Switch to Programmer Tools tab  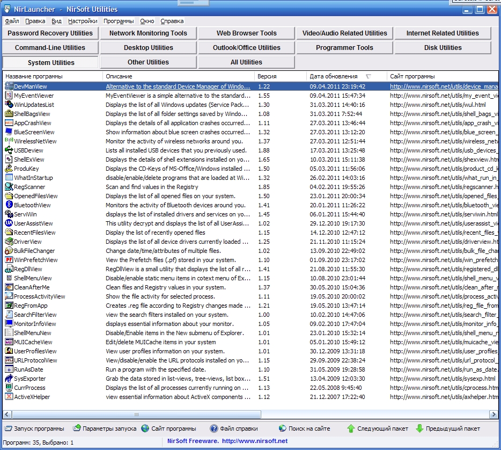tap(344, 48)
